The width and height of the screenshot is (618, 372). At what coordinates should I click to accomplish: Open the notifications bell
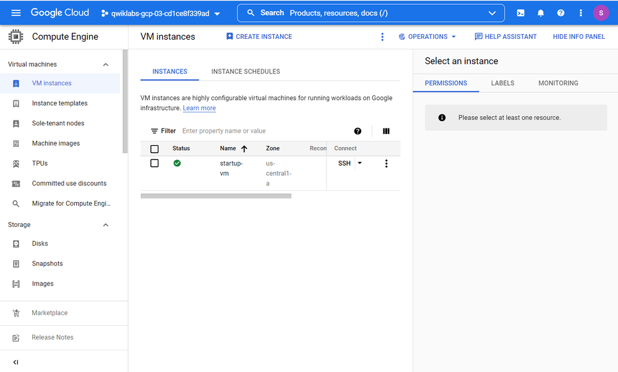[x=541, y=13]
